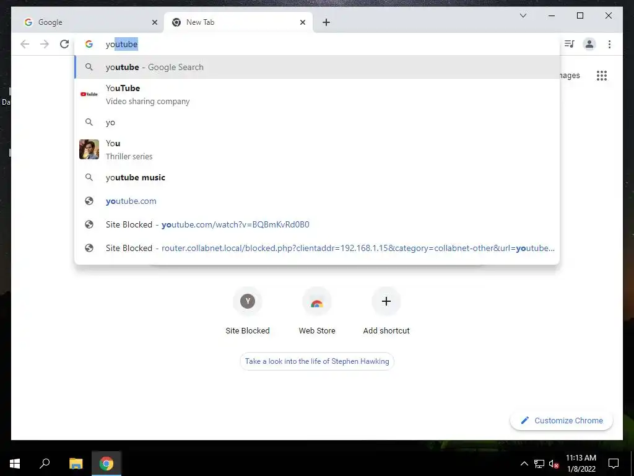Viewport: 634px width, 476px height.
Task: Select 'You Thriller series' suggestion
Action: (x=317, y=149)
